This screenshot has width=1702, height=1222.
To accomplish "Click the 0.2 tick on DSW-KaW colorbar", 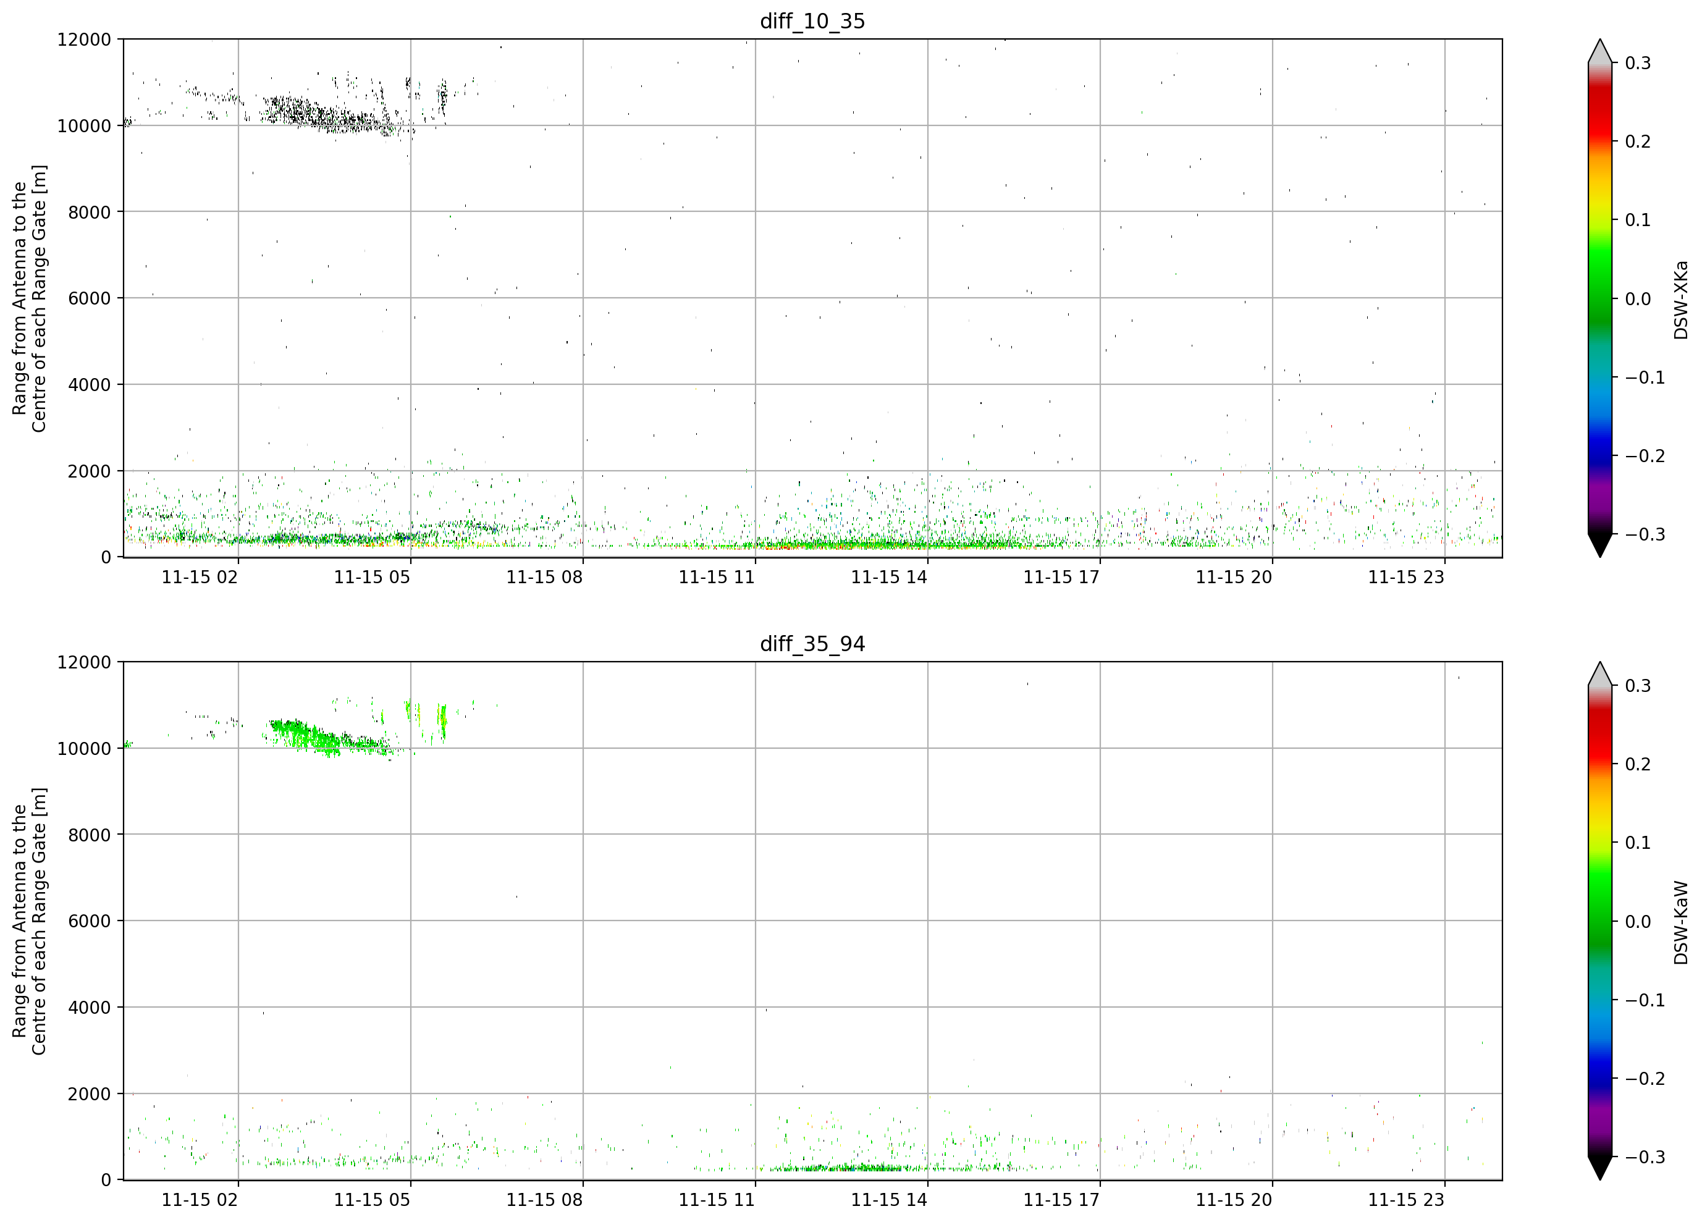I will (x=1638, y=765).
